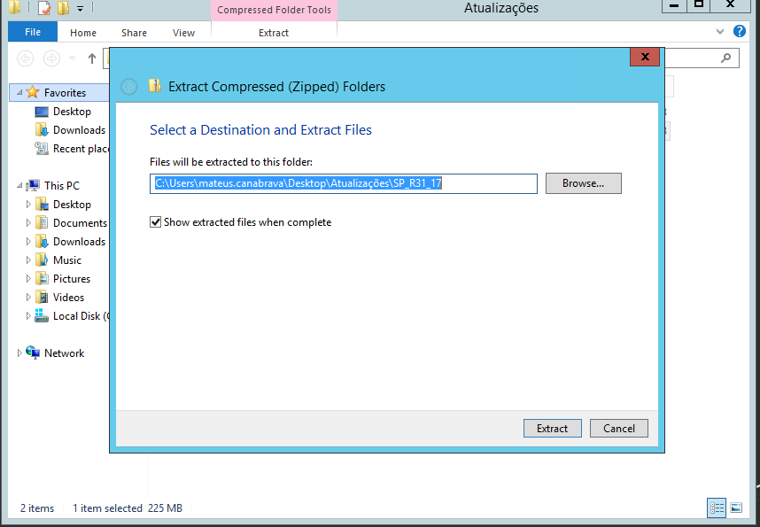
Task: Switch to the Home ribbon tab
Action: coord(83,33)
